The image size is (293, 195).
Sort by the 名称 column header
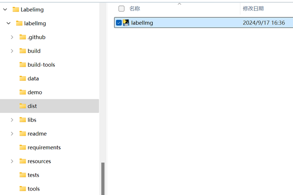click(135, 9)
